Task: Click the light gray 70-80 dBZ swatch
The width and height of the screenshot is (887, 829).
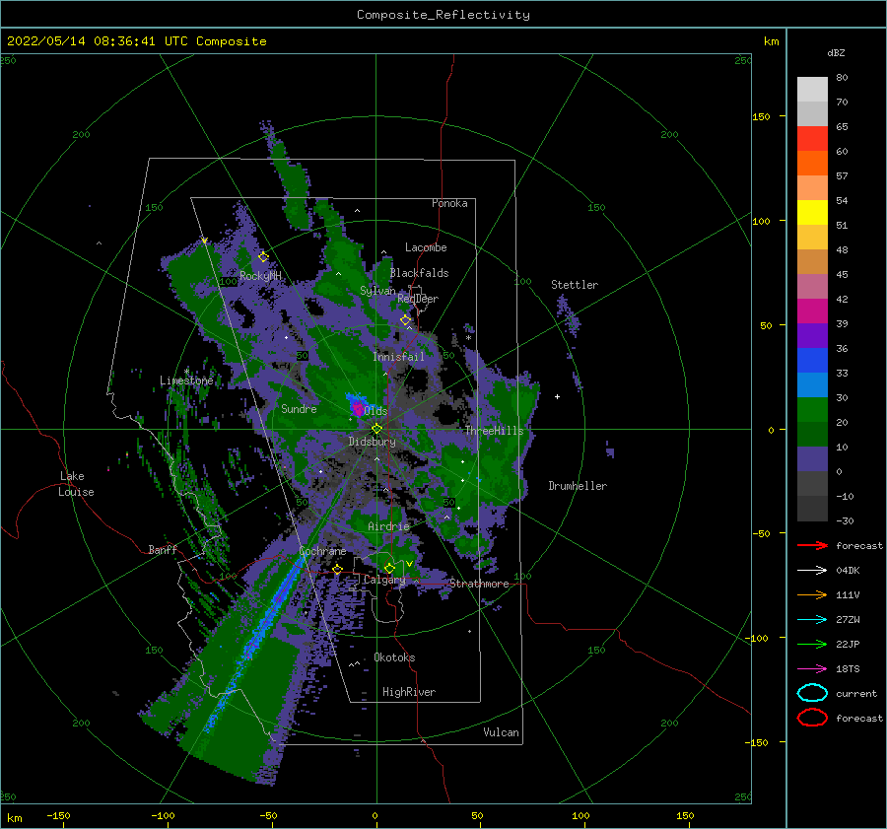Action: [x=812, y=90]
